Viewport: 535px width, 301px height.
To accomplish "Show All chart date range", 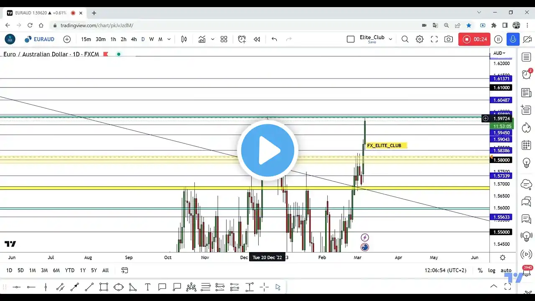I will [105, 270].
